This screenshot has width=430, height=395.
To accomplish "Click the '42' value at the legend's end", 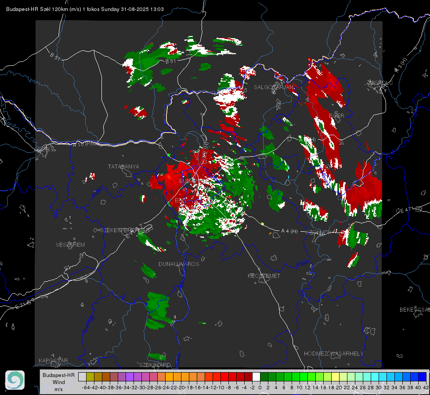I will click(x=426, y=388).
